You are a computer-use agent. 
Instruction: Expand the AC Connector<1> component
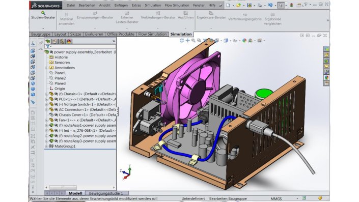[x=47, y=109]
